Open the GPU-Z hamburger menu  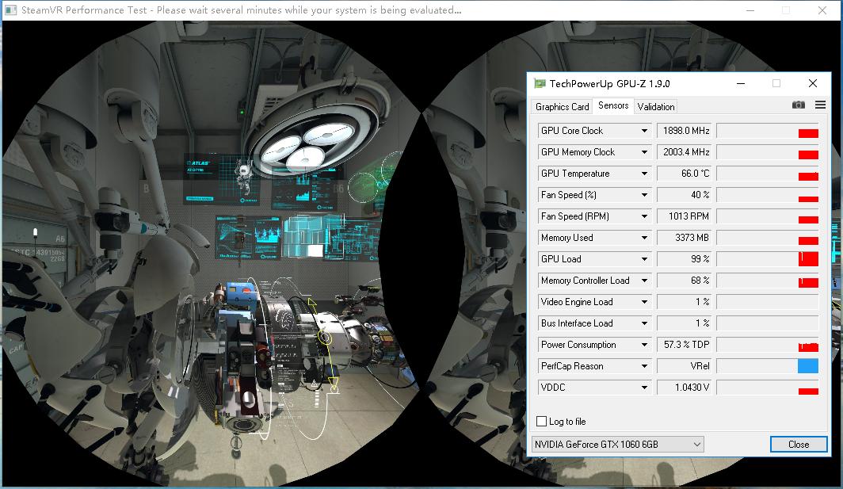coord(819,105)
